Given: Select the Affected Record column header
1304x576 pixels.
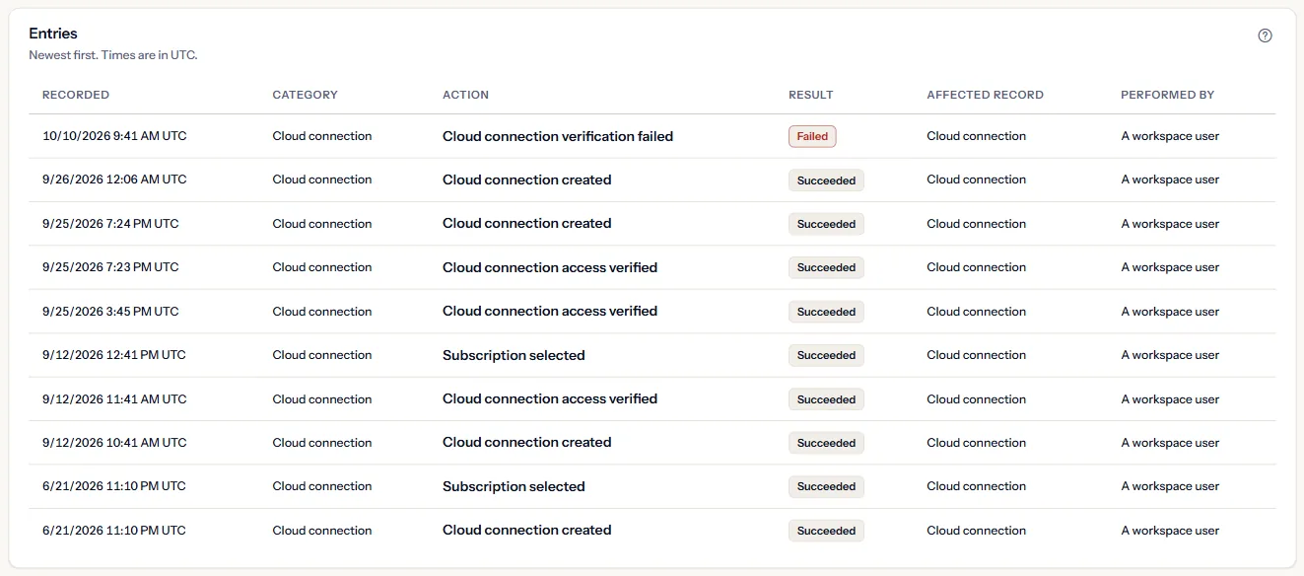Looking at the screenshot, I should click(985, 95).
